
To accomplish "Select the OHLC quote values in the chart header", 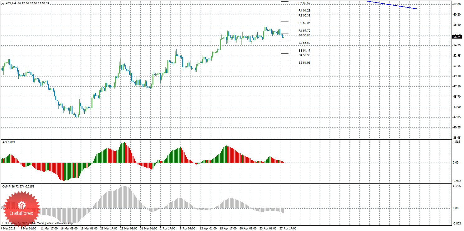I will click(x=33, y=3).
